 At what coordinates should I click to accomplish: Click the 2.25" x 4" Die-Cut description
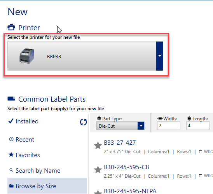(122, 176)
